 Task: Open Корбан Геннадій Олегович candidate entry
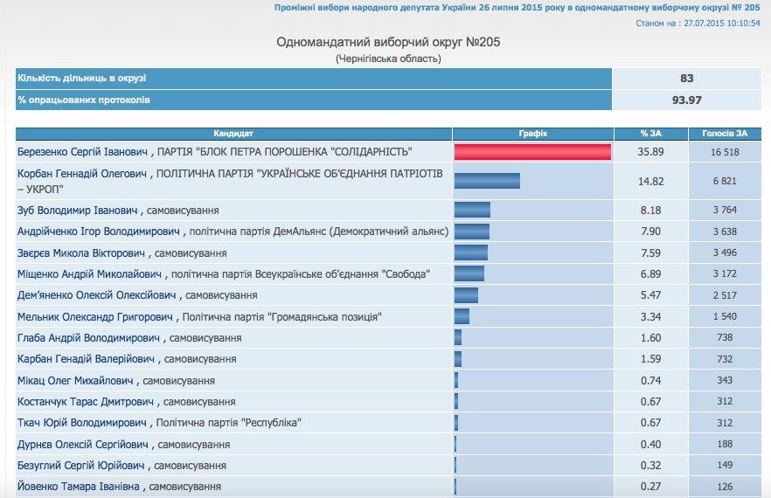85,174
